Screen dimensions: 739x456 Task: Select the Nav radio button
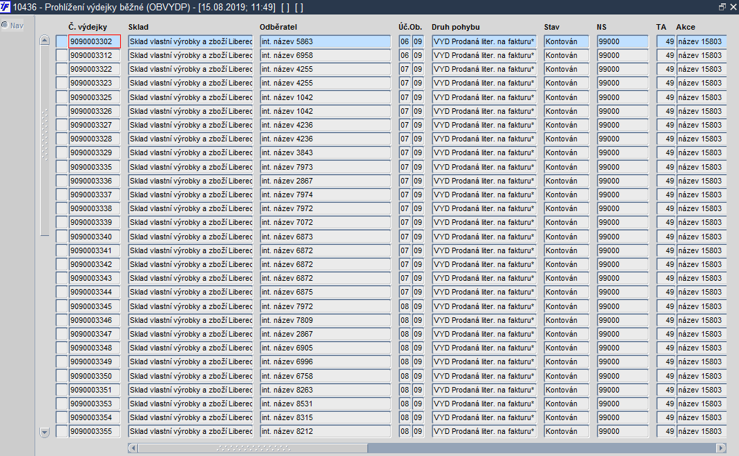5,26
